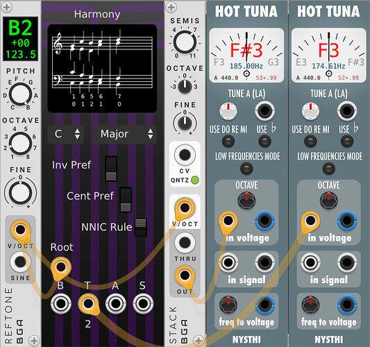
Task: Click the "174.61Hz" frequency readout
Action: click(x=328, y=67)
